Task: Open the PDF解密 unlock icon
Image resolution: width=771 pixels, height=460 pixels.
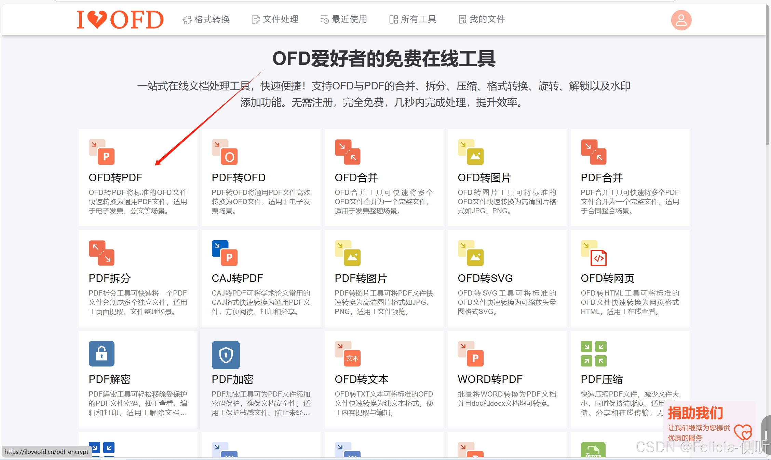Action: (x=102, y=354)
